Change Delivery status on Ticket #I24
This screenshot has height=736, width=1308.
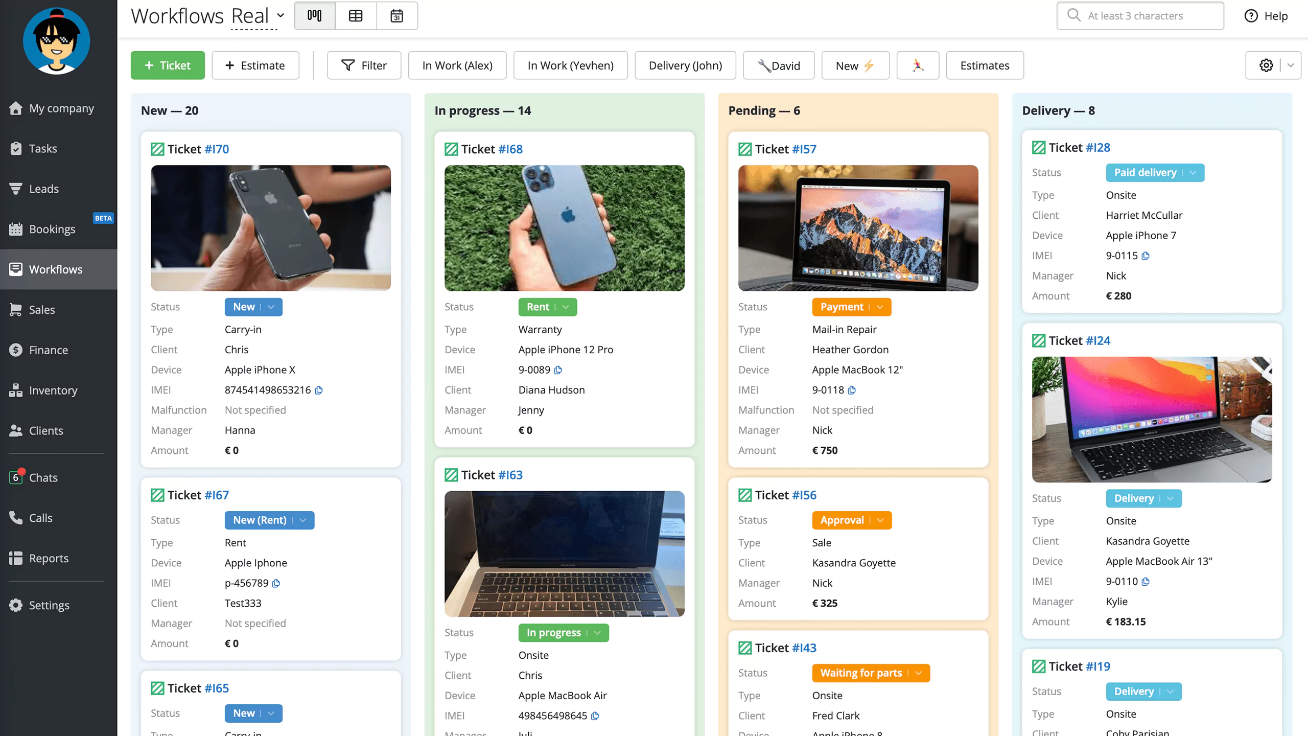click(1143, 498)
